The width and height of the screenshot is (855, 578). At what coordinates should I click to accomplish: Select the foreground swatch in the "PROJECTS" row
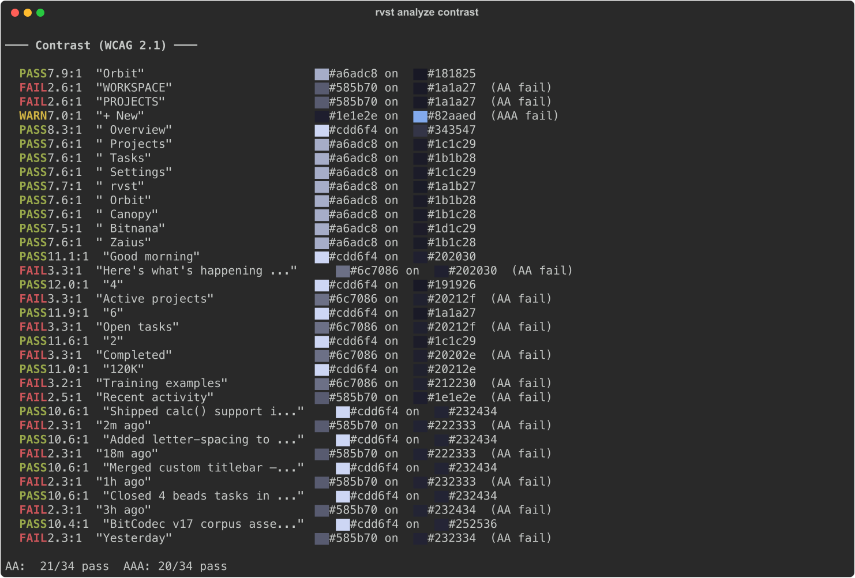pos(321,102)
